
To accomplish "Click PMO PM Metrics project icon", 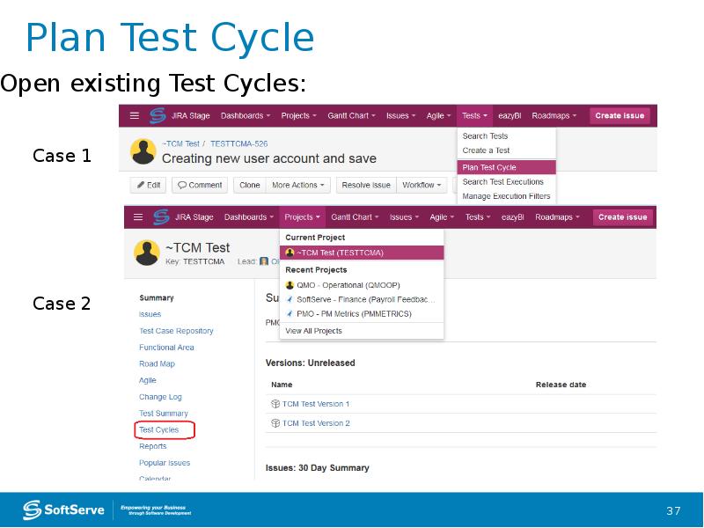I will pos(290,314).
